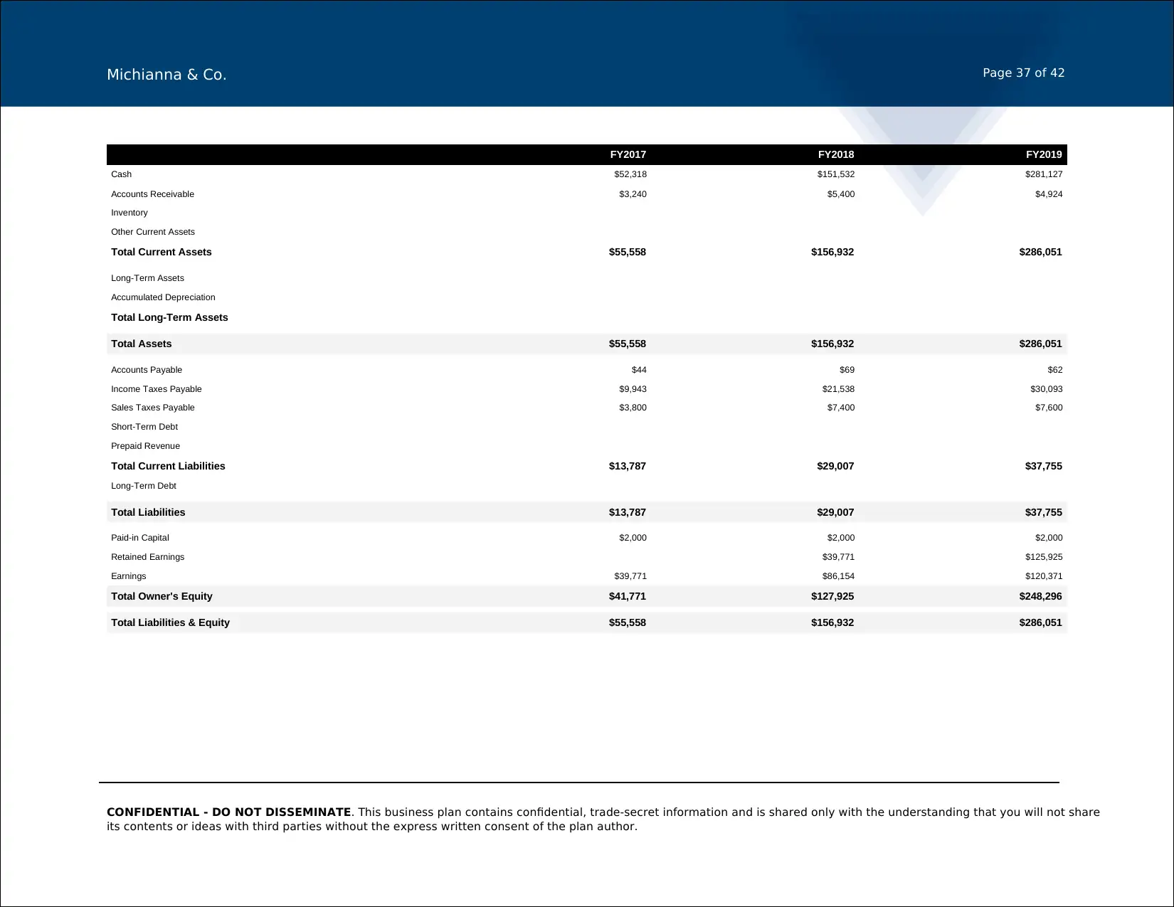Select Accounts Receivable value $5,400
This screenshot has width=1174, height=907.
841,194
